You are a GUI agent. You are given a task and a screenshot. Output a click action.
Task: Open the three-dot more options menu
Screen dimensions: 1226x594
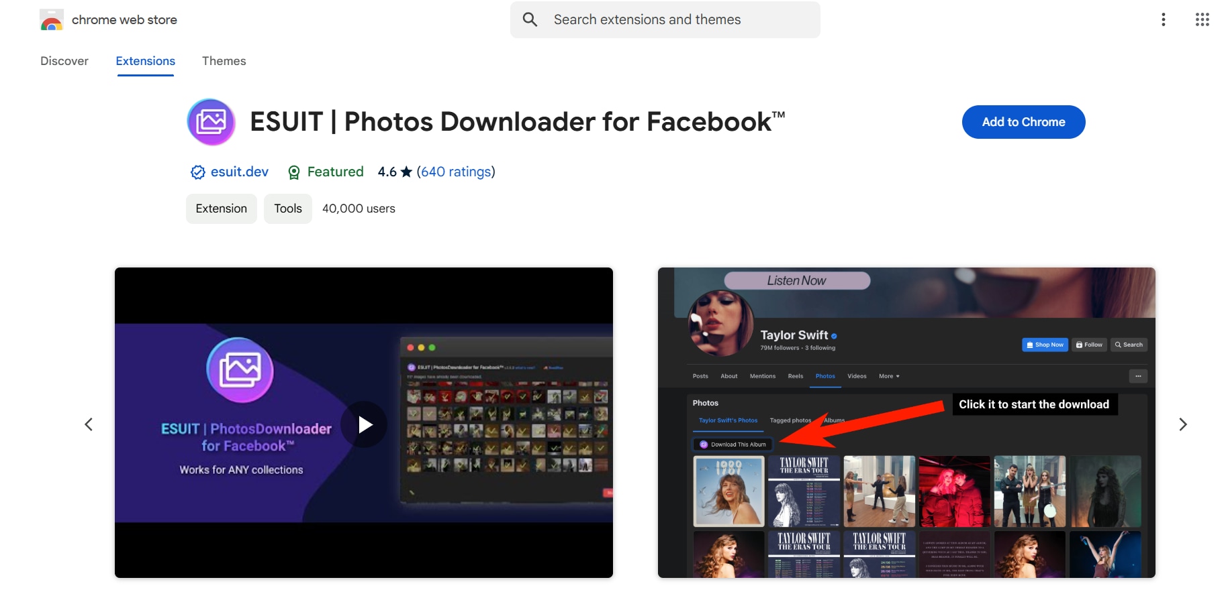pos(1164,19)
